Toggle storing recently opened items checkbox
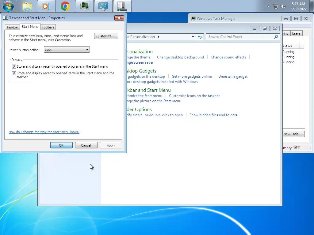The image size is (314, 235). coord(14,73)
